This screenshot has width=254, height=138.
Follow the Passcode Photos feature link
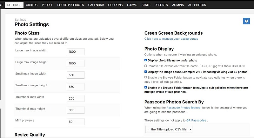(184, 108)
